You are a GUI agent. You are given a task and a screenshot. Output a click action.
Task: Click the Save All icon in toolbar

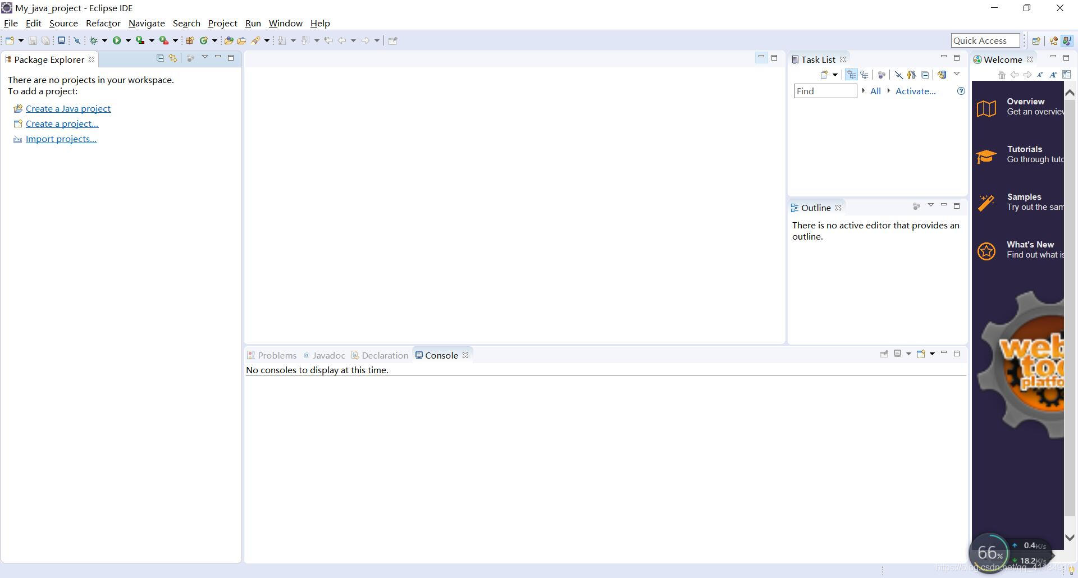(x=46, y=40)
